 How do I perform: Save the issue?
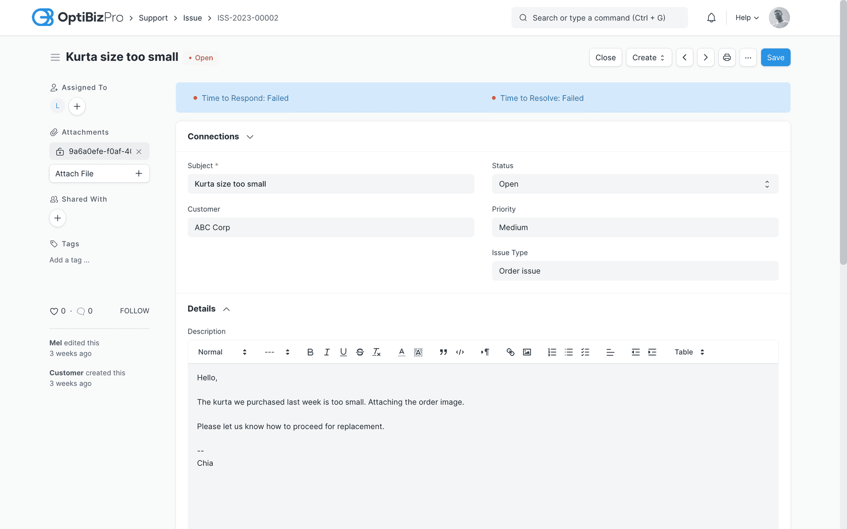[775, 57]
